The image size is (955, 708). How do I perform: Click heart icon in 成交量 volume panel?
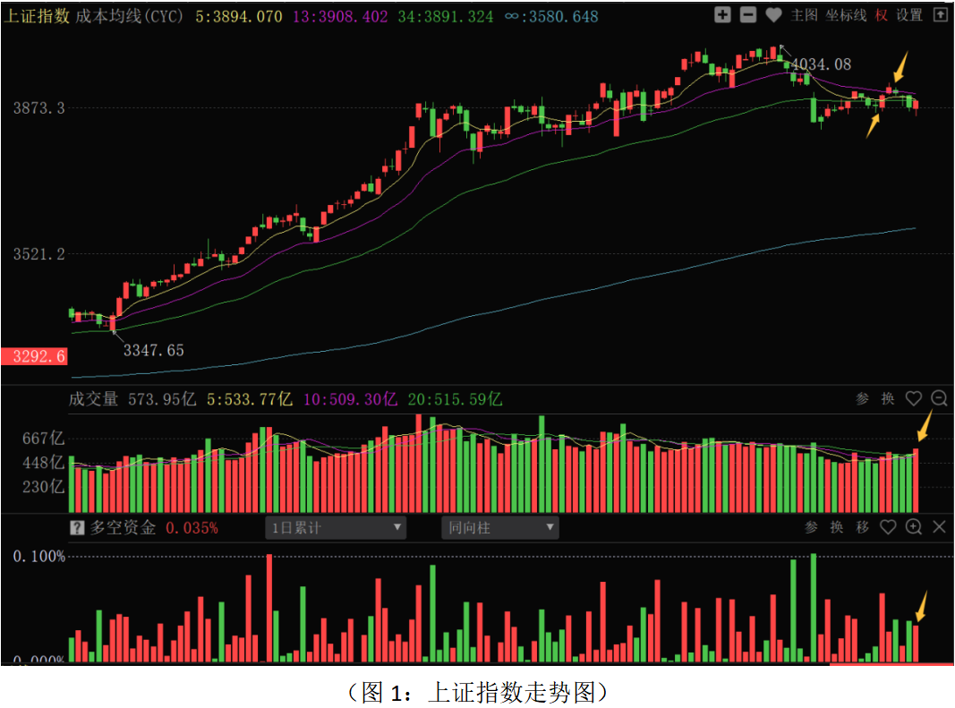[x=914, y=399]
